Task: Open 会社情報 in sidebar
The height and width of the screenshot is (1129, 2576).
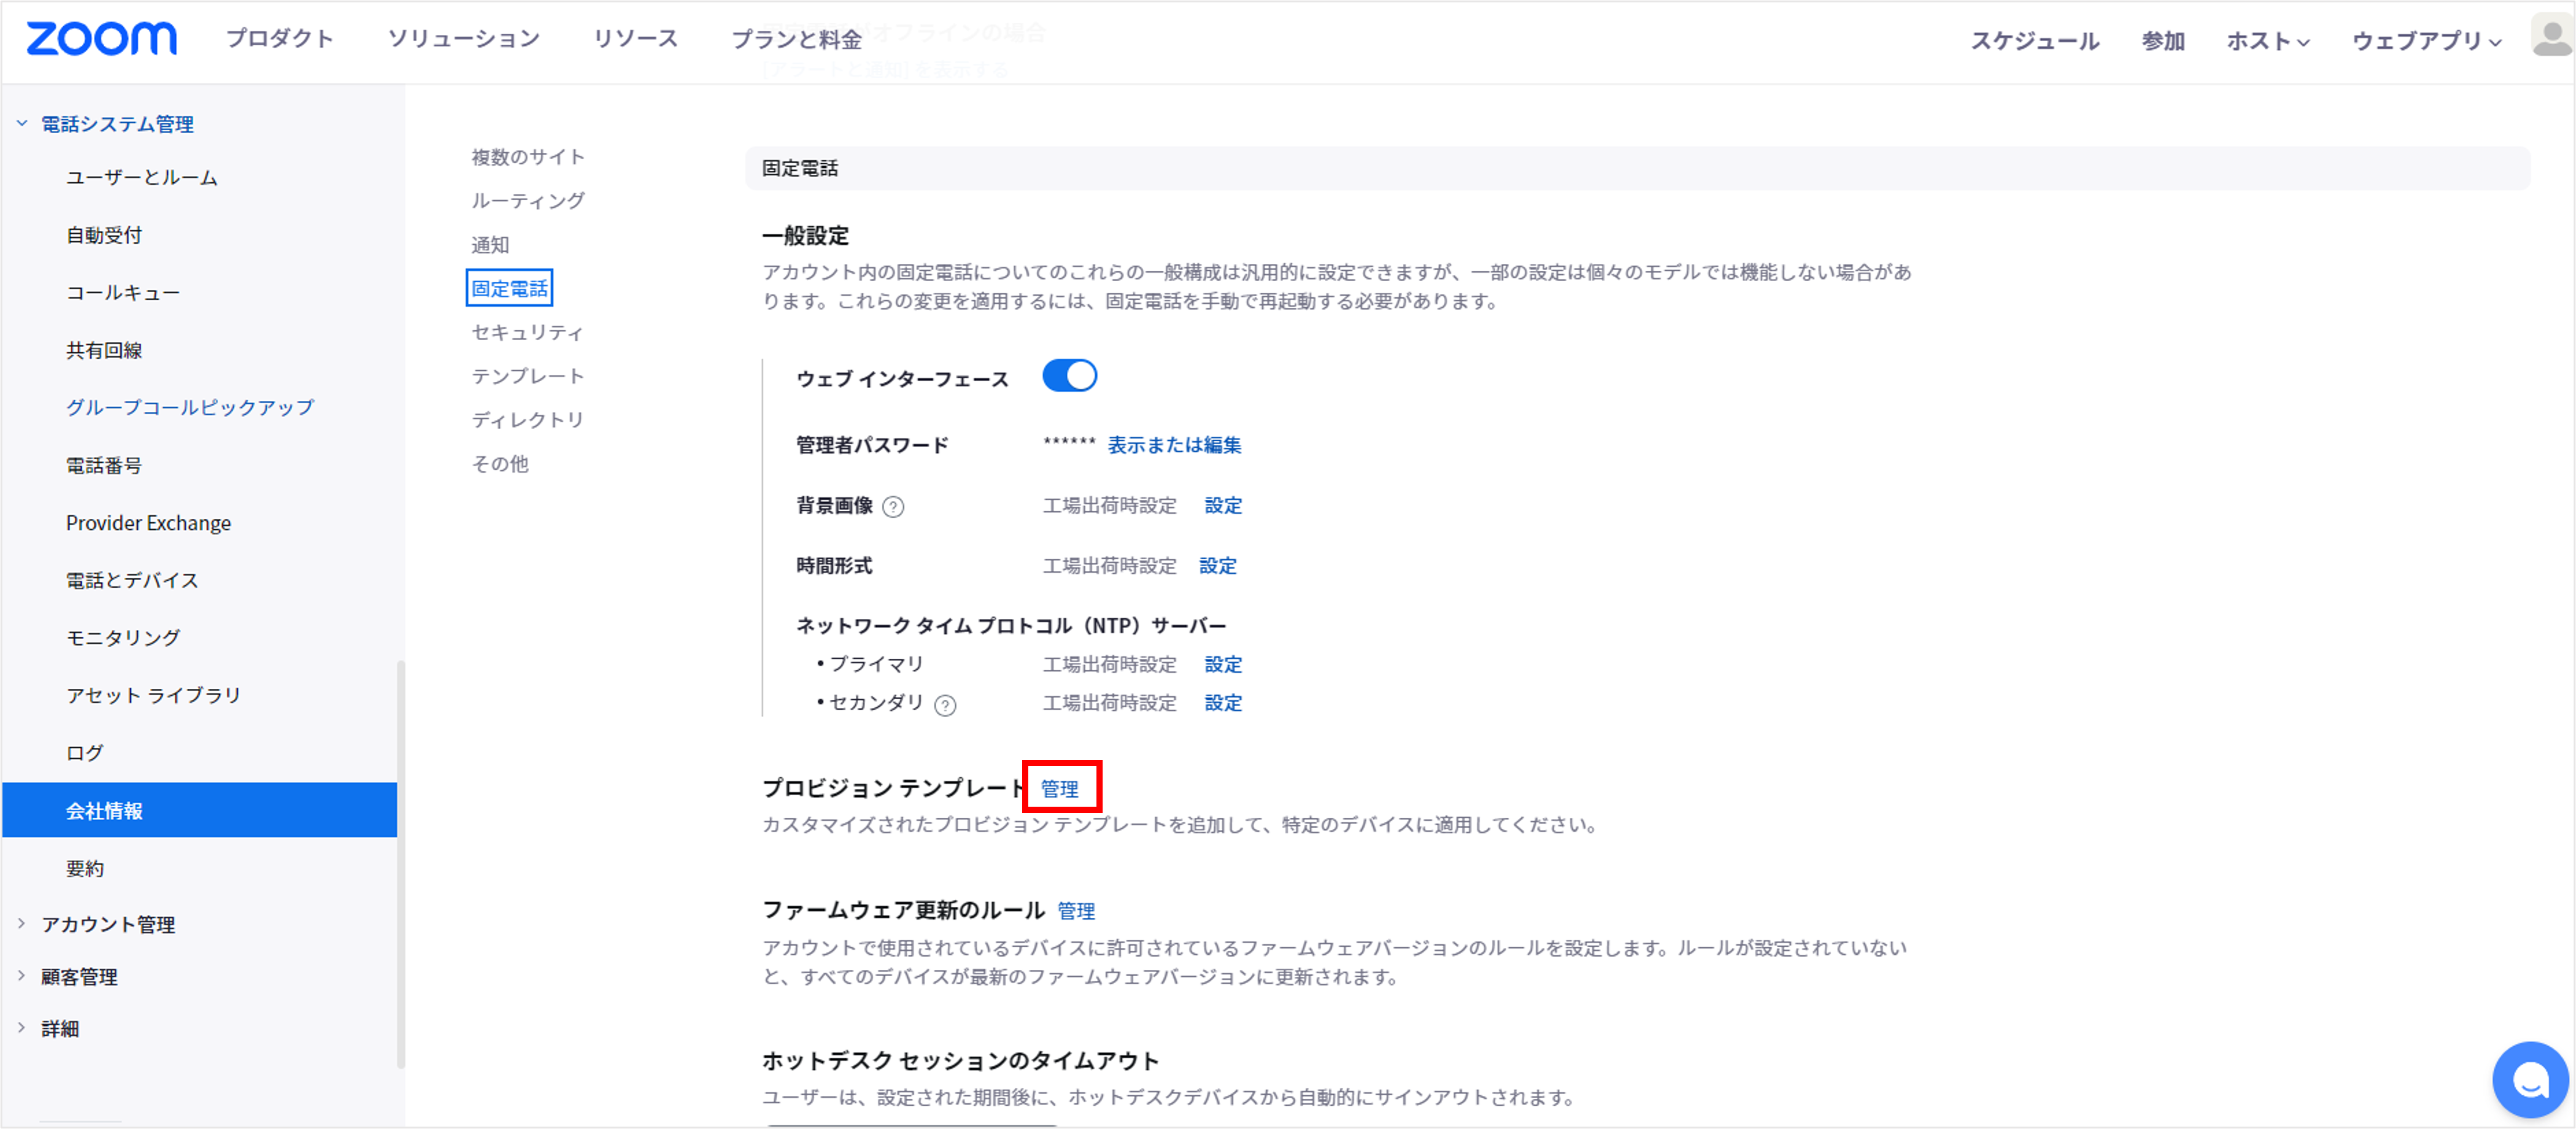Action: (x=200, y=810)
